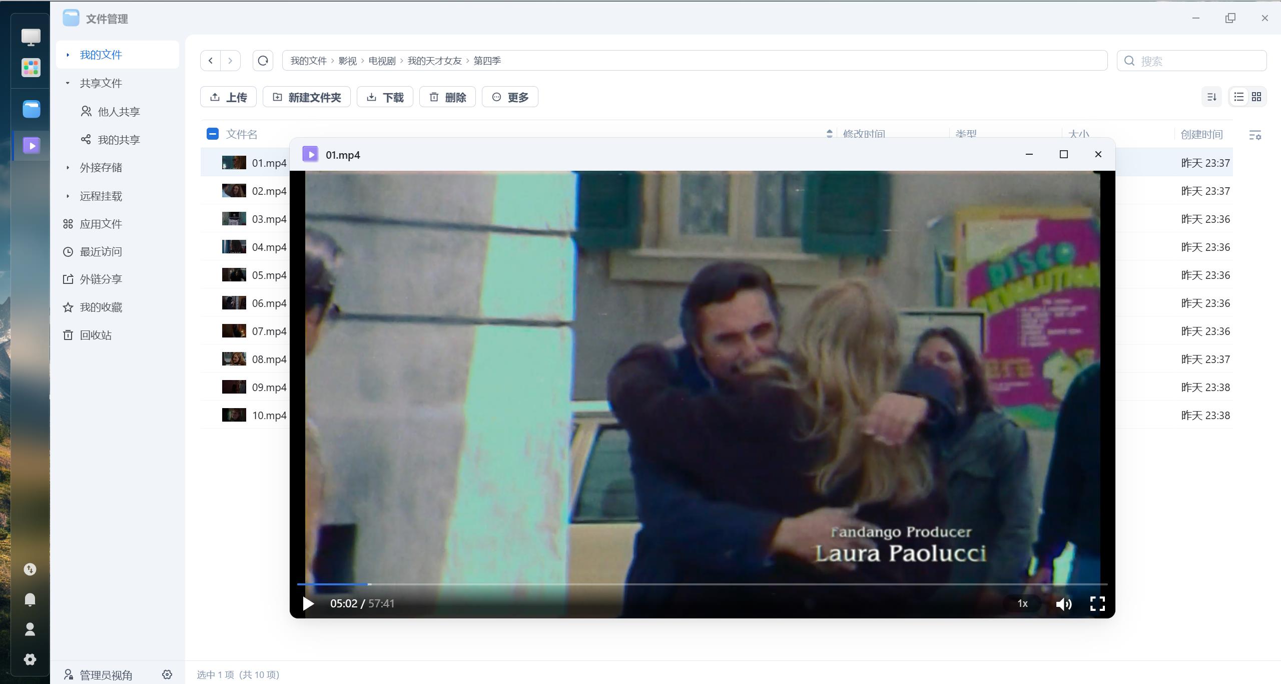Focus the search input field
Image resolution: width=1281 pixels, height=684 pixels.
tap(1192, 61)
